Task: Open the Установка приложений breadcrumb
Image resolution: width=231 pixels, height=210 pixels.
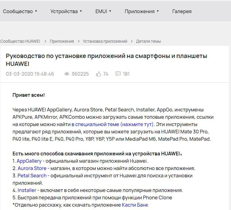Action: point(105,41)
